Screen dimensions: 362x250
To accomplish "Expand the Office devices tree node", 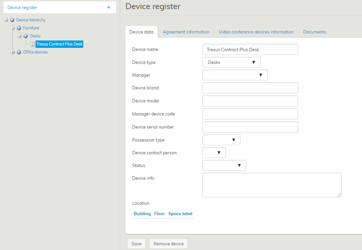I will [13, 52].
